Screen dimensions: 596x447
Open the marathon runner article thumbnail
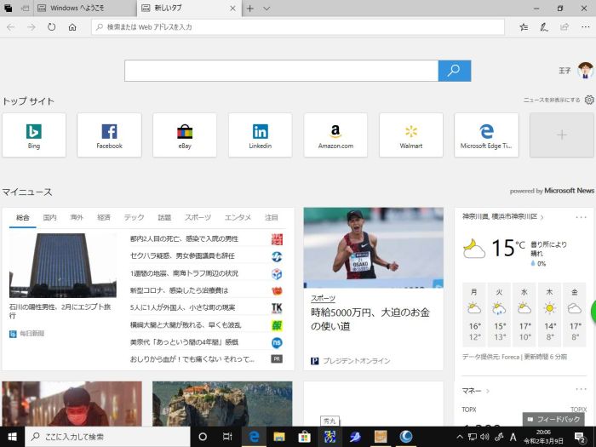[x=373, y=247]
